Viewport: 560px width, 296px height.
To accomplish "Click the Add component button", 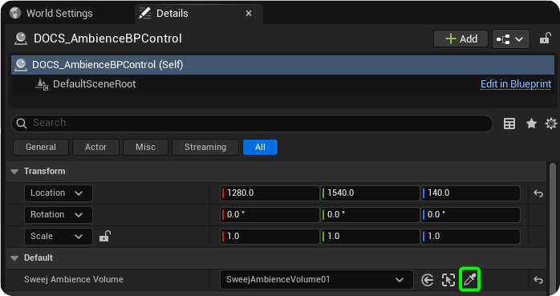I will point(461,39).
